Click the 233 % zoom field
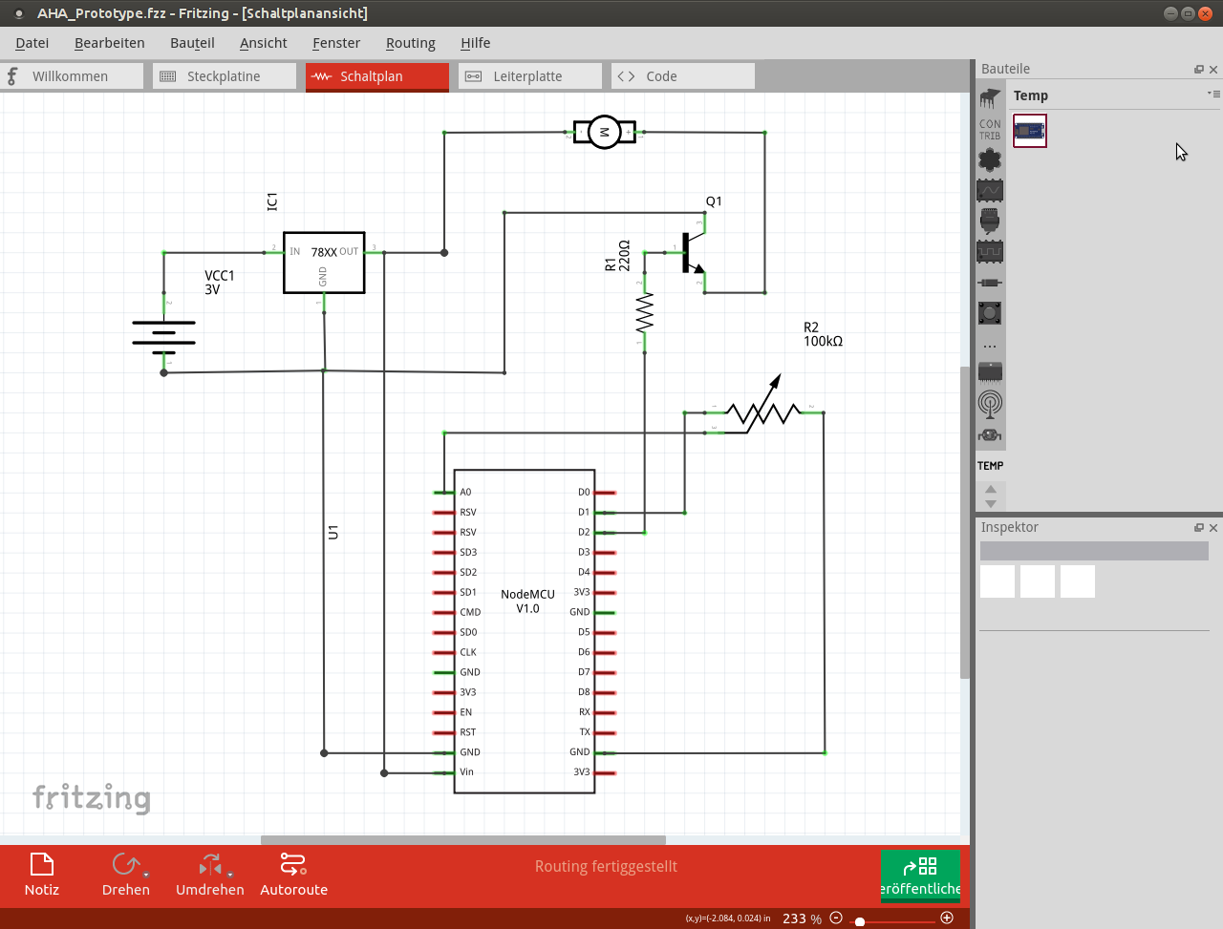Screen dimensions: 1223x929 point(802,918)
